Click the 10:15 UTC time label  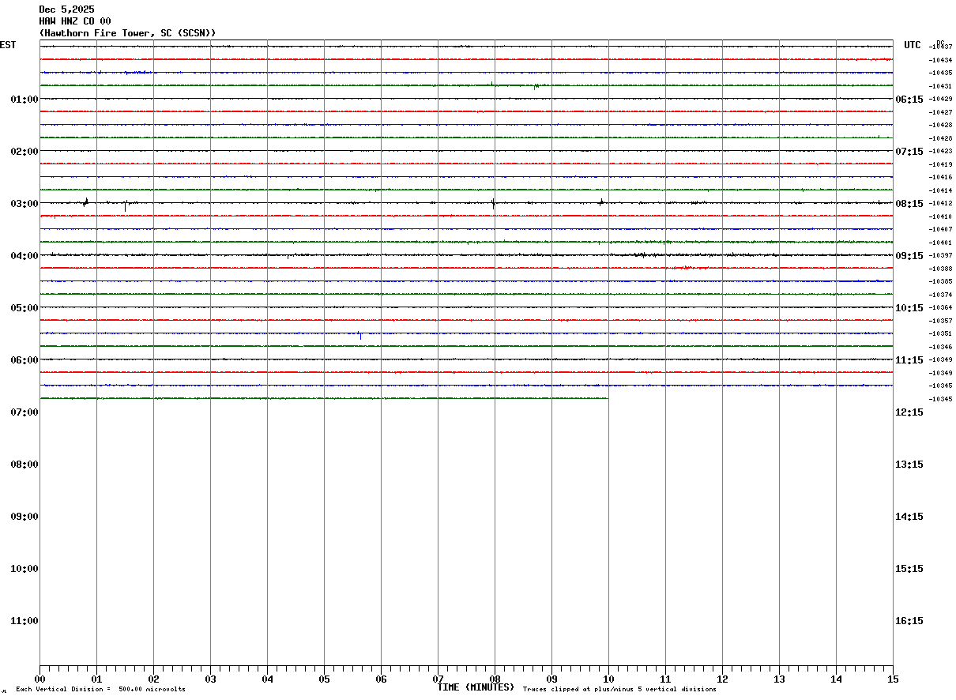(x=909, y=308)
